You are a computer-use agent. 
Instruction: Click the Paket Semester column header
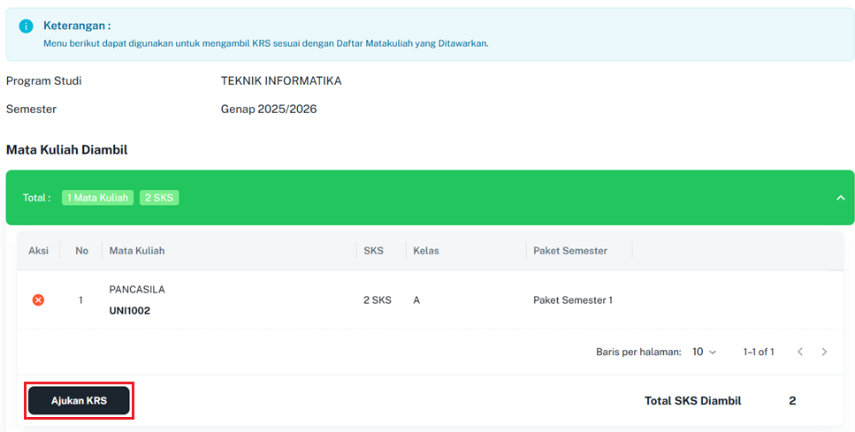[570, 251]
